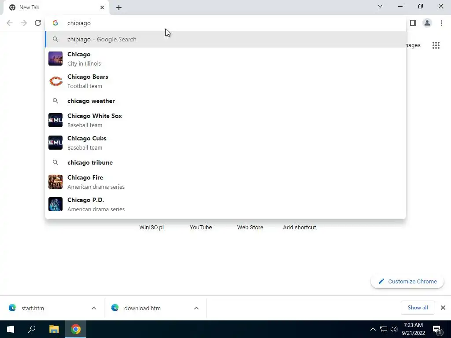Click the forward navigation arrow
This screenshot has height=338, width=451.
point(24,23)
